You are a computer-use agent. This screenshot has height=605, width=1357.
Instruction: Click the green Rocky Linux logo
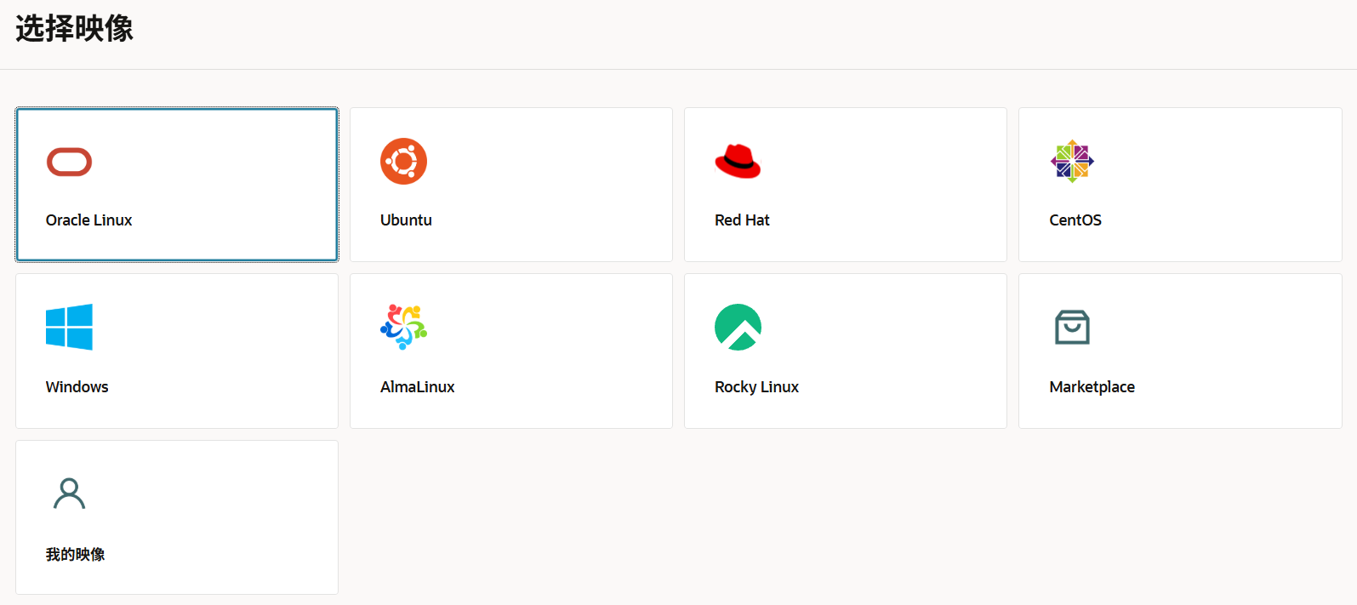[738, 327]
